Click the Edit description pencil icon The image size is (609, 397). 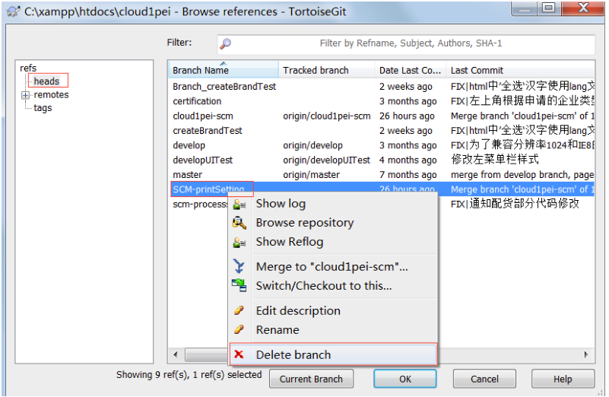coord(239,311)
